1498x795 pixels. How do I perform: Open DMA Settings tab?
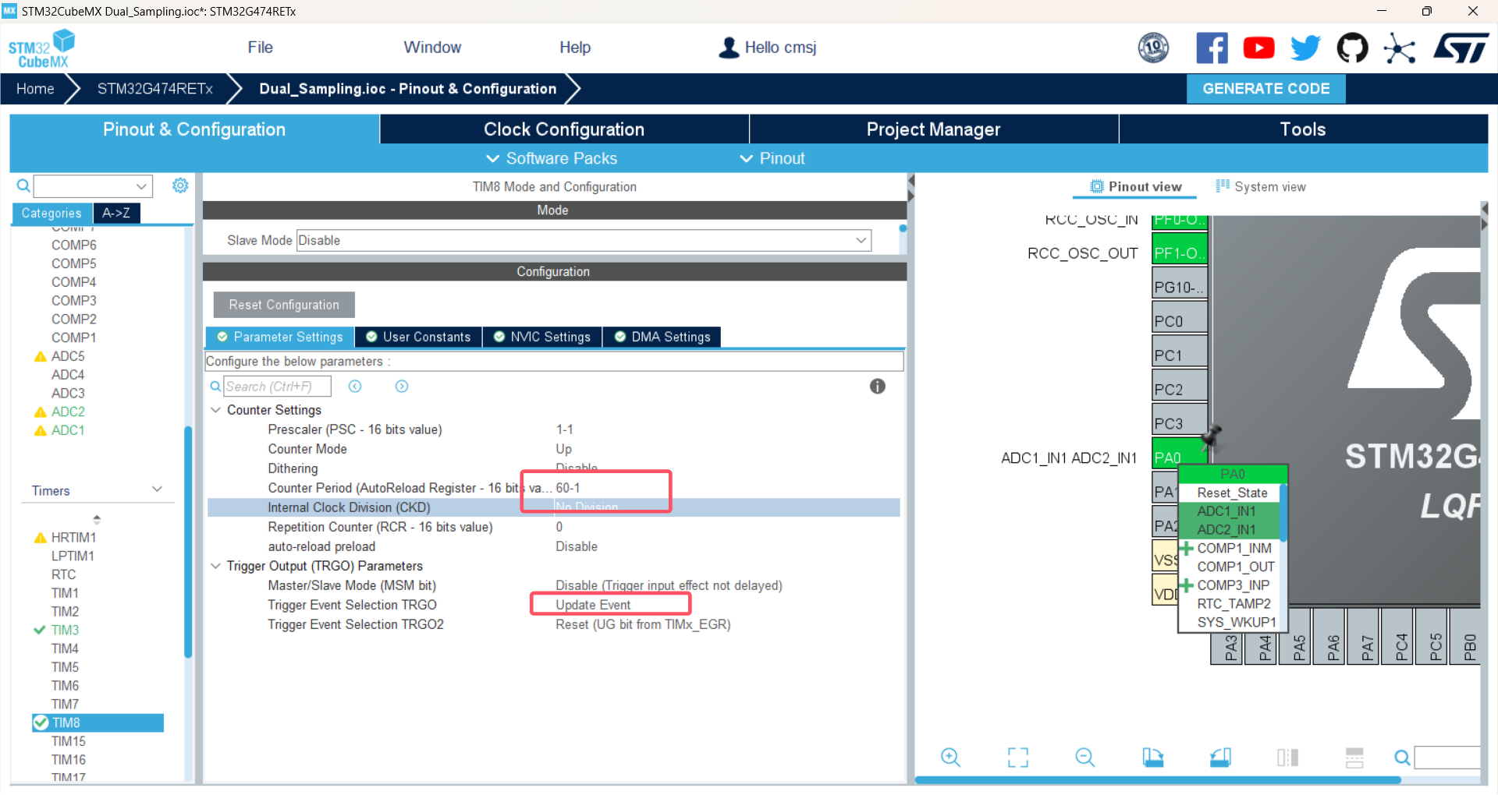click(x=662, y=337)
